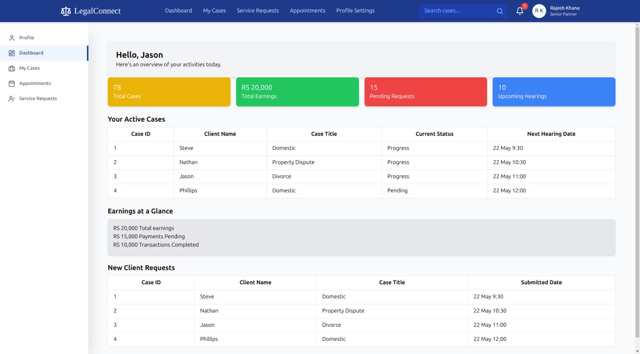
Task: Click RS 15,000 Payments Pending line
Action: (149, 237)
